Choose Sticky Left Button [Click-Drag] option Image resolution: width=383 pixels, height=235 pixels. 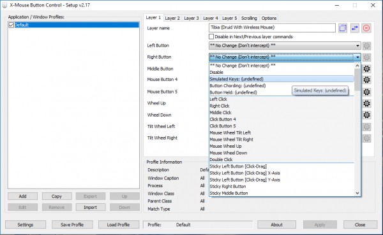pos(282,166)
